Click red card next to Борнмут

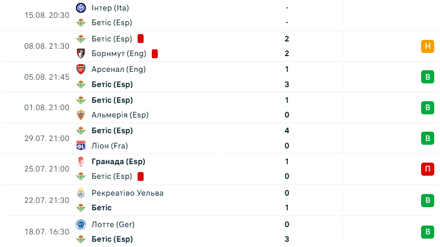point(154,53)
